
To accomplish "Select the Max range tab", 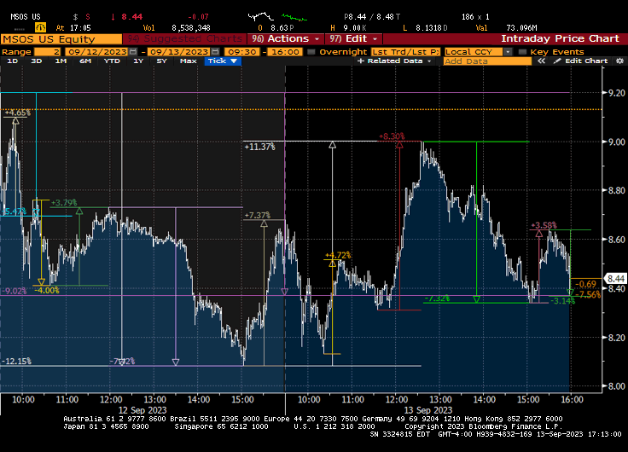I will (189, 61).
